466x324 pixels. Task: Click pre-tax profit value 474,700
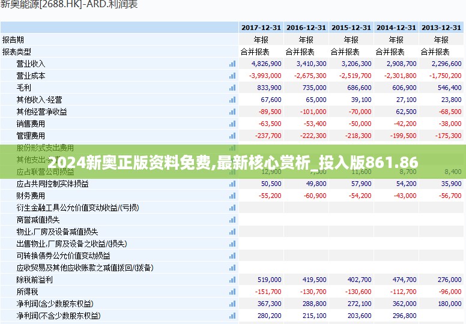(405, 280)
